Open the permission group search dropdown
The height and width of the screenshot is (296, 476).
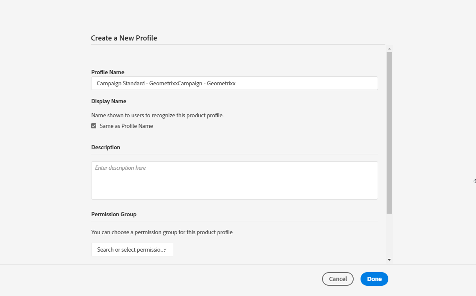click(x=128, y=250)
